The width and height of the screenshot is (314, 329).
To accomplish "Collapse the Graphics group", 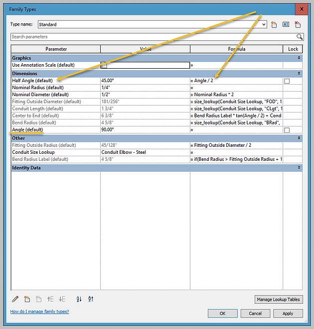I will pyautogui.click(x=299, y=58).
